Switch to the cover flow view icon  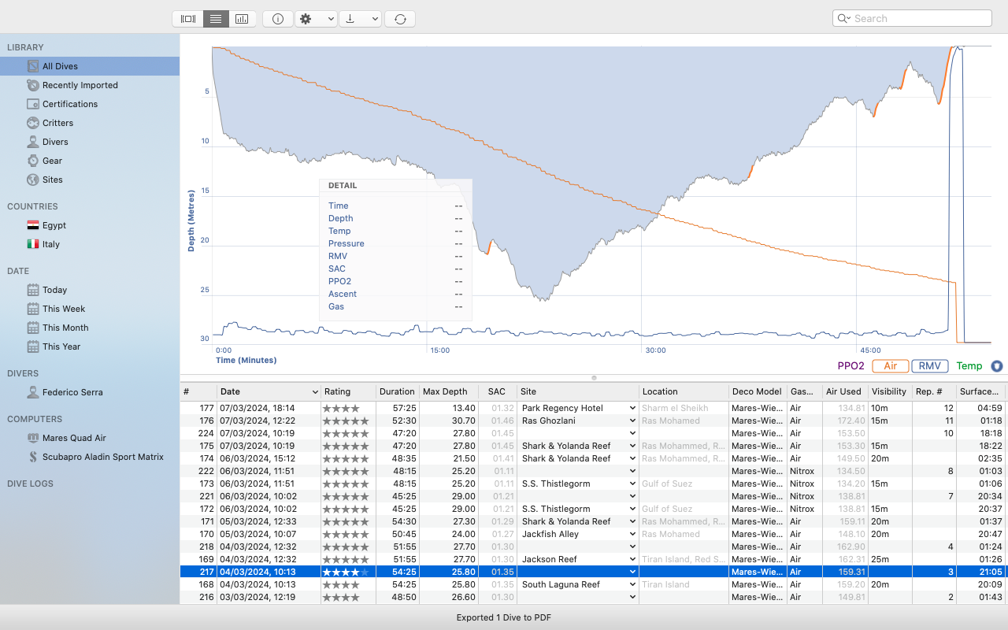tap(187, 19)
